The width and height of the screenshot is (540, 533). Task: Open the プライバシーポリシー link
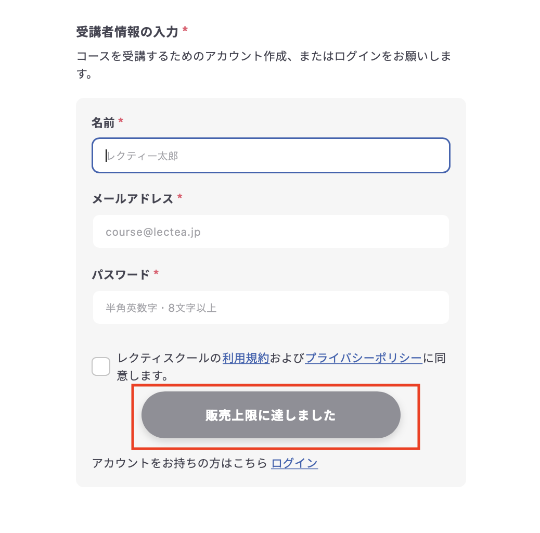tap(363, 358)
